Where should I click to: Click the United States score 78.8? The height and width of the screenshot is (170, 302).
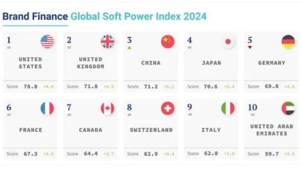[31, 87]
